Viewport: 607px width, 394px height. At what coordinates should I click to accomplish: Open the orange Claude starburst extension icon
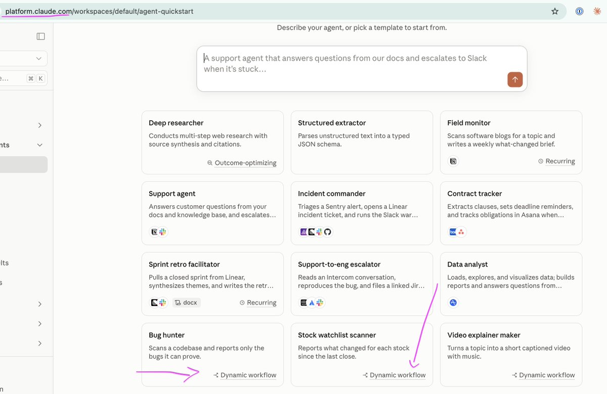[597, 11]
